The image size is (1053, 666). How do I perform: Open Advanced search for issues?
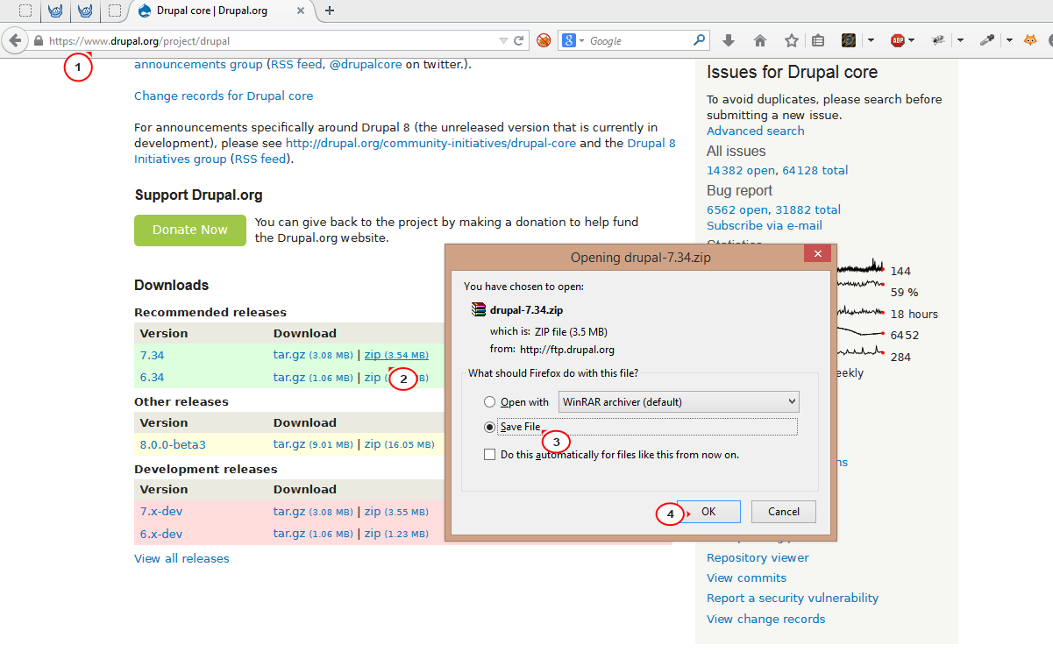[756, 131]
